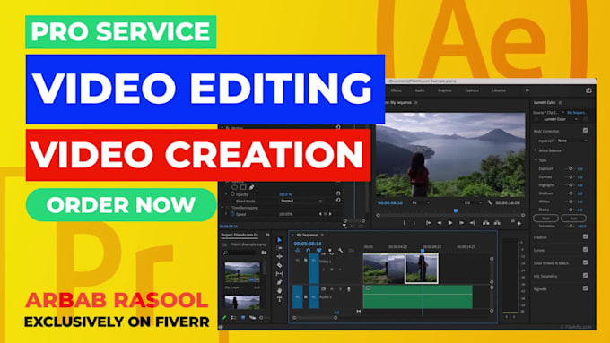Image resolution: width=610 pixels, height=343 pixels.
Task: Collapse the Tone section
Action: [x=536, y=160]
